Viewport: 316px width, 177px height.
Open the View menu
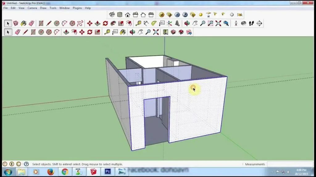pos(21,8)
